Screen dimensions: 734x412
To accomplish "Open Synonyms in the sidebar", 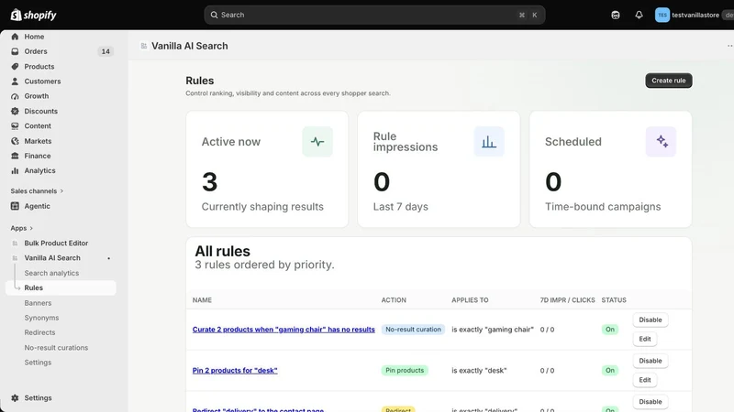I will [x=41, y=318].
